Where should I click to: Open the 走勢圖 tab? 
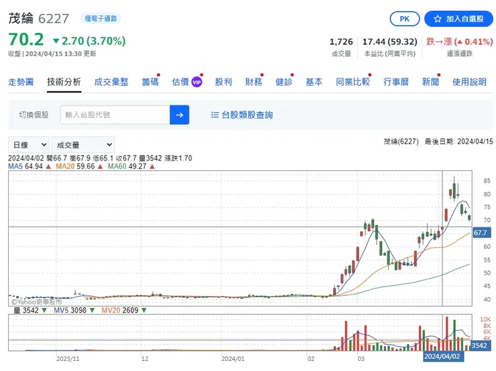pos(21,82)
